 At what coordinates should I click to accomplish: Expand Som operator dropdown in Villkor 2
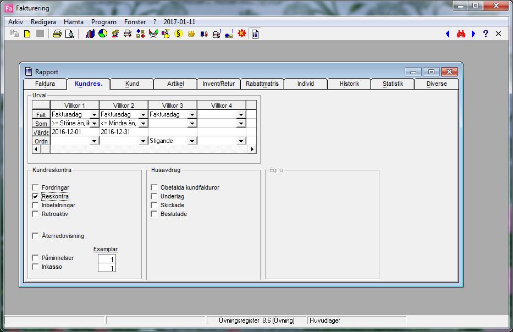[143, 123]
